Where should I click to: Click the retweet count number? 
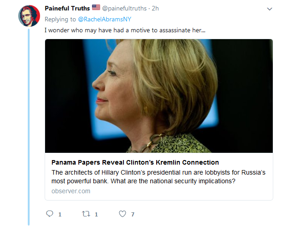point(96,214)
